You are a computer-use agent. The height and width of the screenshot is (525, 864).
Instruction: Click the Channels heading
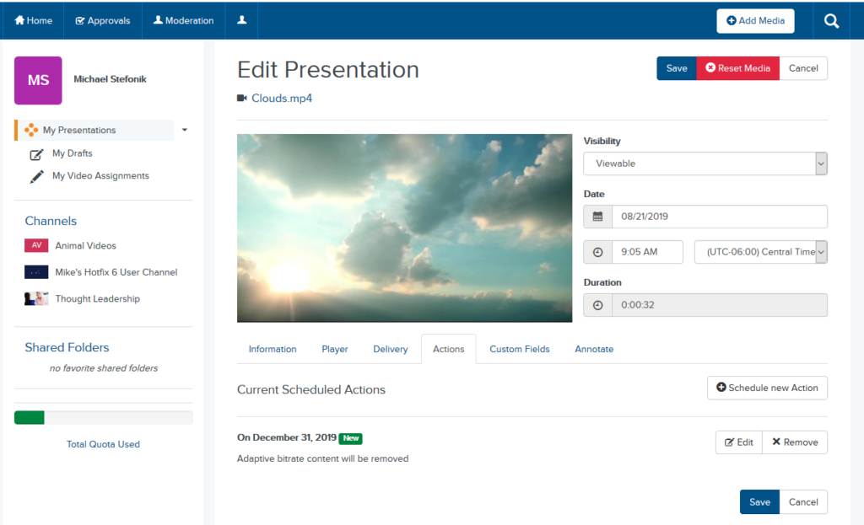click(x=51, y=221)
